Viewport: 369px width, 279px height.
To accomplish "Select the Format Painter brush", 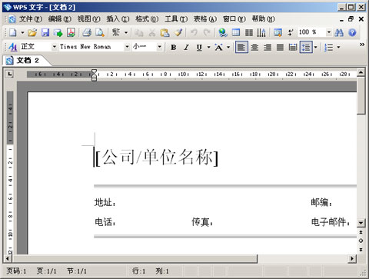I will pos(178,32).
